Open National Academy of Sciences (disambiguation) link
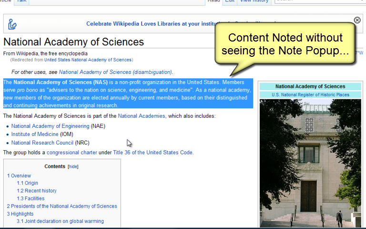This screenshot has width=366, height=229. [x=115, y=72]
